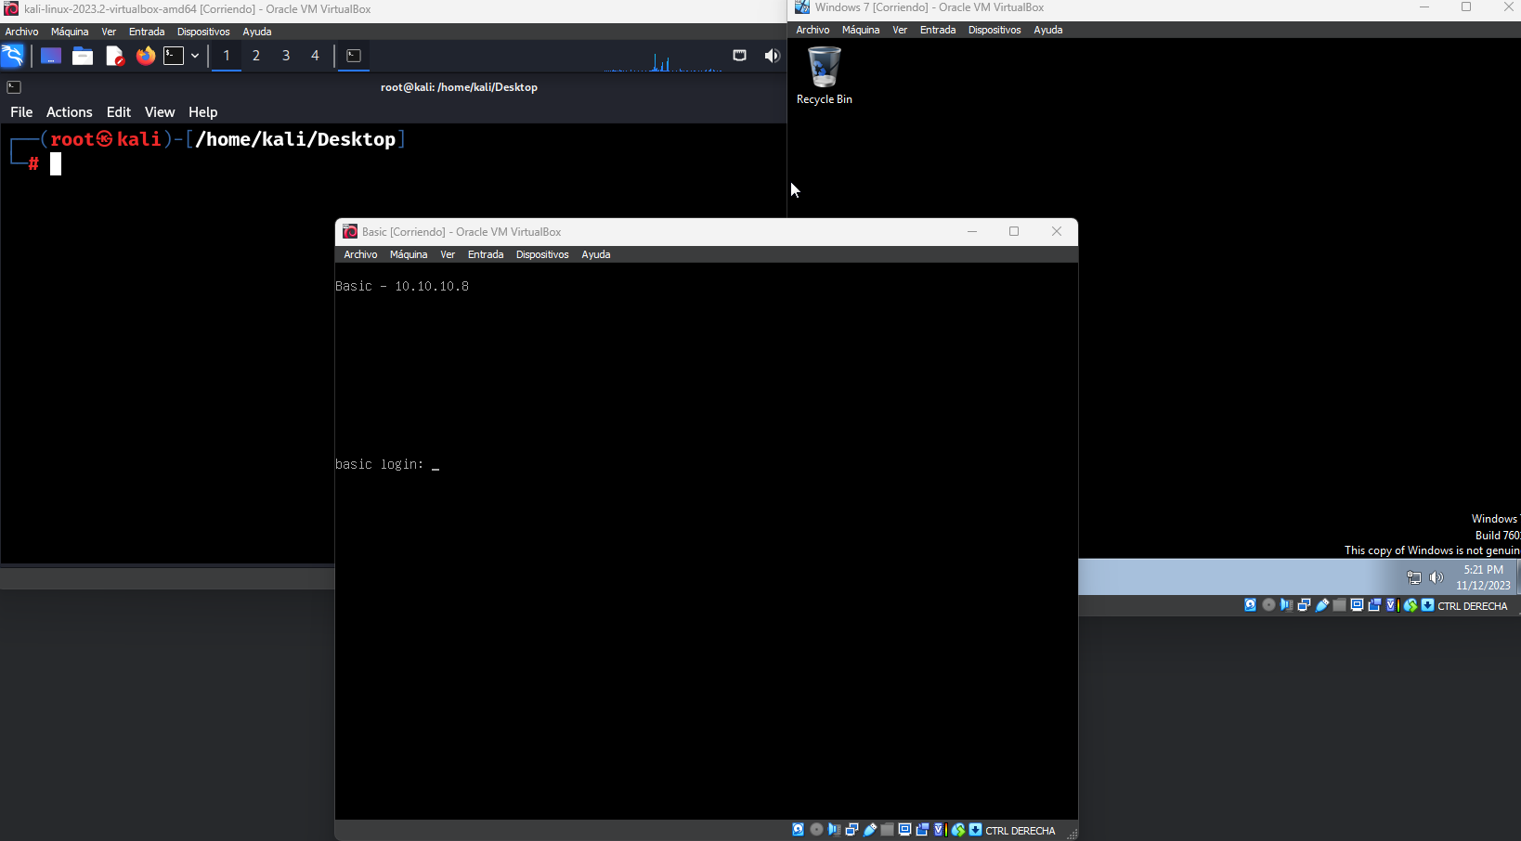Switch to Kali workspace 1
Image resolution: width=1521 pixels, height=841 pixels.
227,56
